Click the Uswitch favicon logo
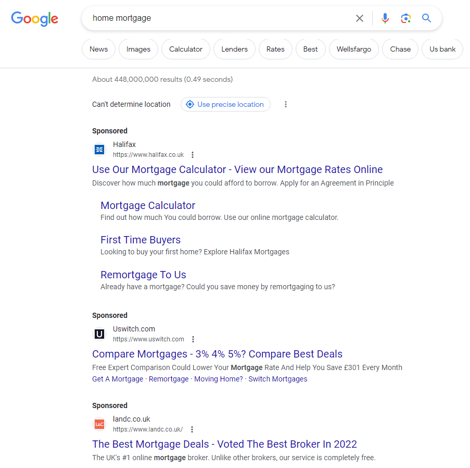This screenshot has height=468, width=470. pyautogui.click(x=99, y=334)
